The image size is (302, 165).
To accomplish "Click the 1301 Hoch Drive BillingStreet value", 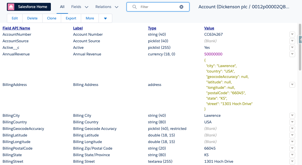I will pyautogui.click(x=219, y=161).
